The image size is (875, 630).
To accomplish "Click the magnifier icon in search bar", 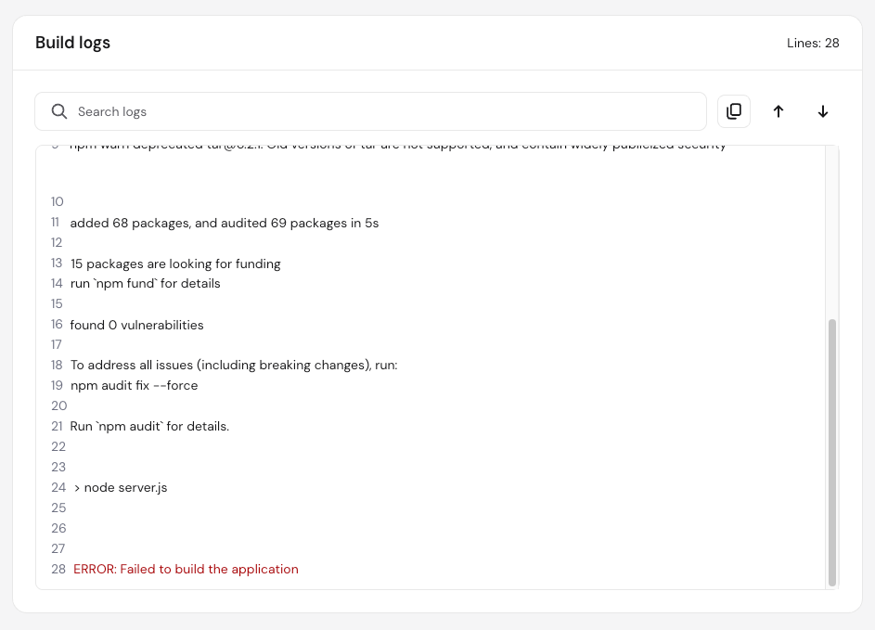I will (x=59, y=111).
